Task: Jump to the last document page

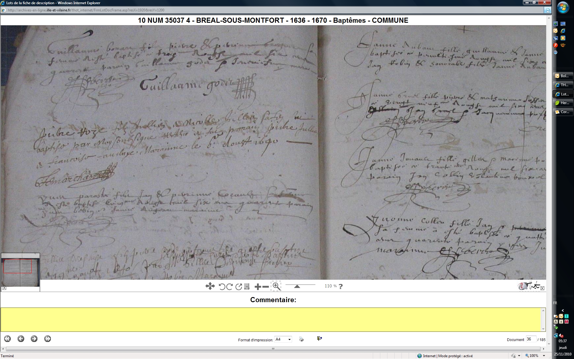Action: pyautogui.click(x=48, y=339)
